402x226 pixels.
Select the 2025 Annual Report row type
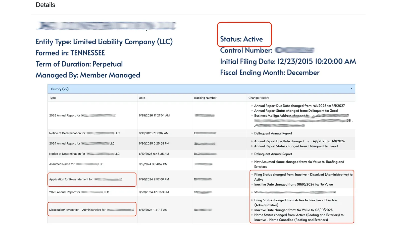point(82,116)
